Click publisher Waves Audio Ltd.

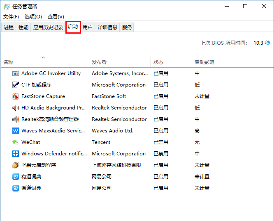pos(113,131)
